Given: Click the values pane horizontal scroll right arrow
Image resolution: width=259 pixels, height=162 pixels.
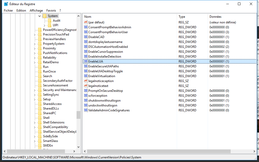Looking at the screenshot, I should coord(254,151).
